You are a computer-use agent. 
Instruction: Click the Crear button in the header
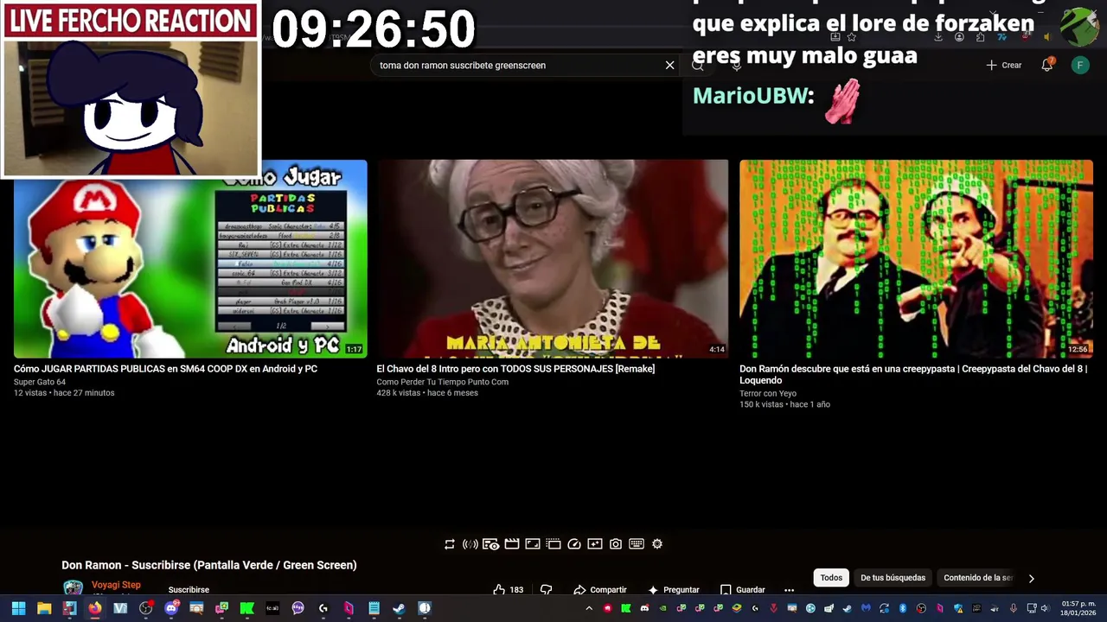(1004, 65)
